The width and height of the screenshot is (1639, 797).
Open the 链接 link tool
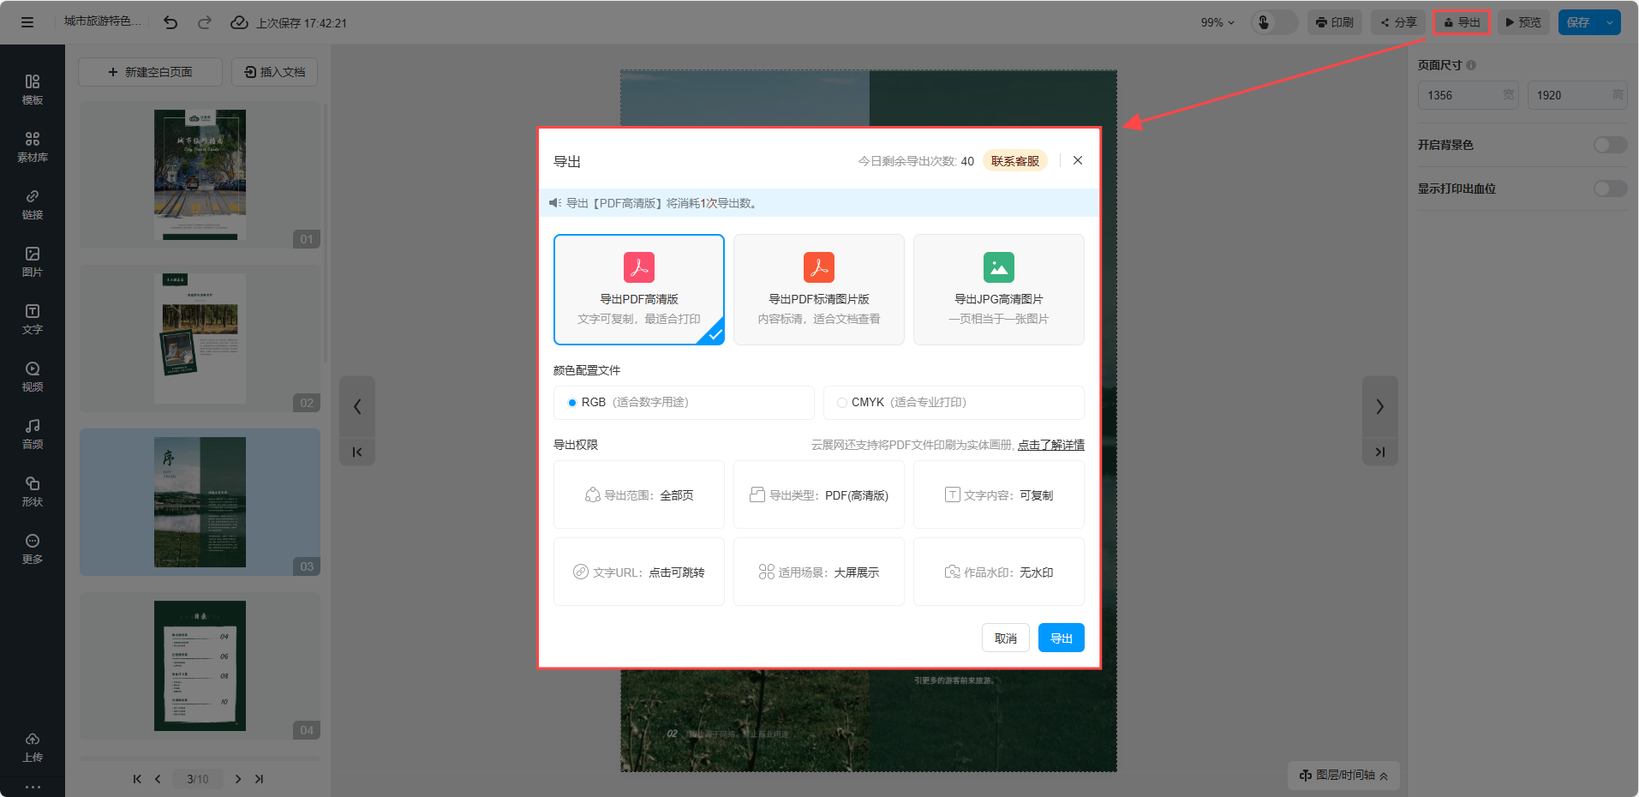coord(32,204)
